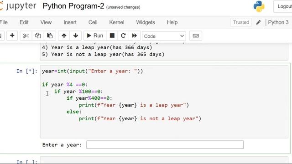This screenshot has width=292, height=164.
Task: Click the print line 'is a leap year'
Action: point(134,105)
